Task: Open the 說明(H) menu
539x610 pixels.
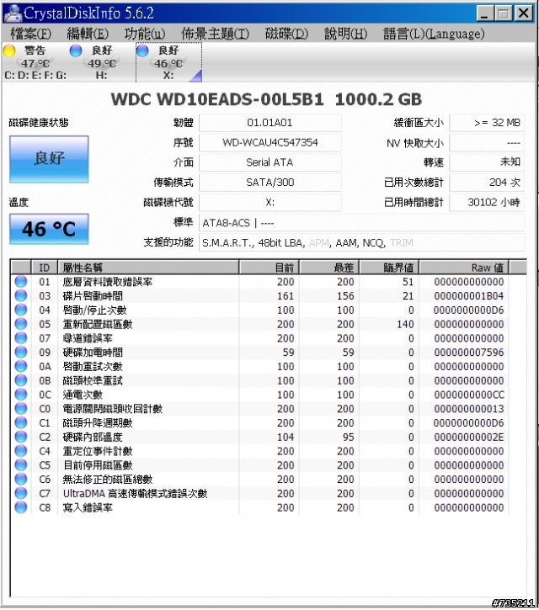Action: pyautogui.click(x=346, y=34)
